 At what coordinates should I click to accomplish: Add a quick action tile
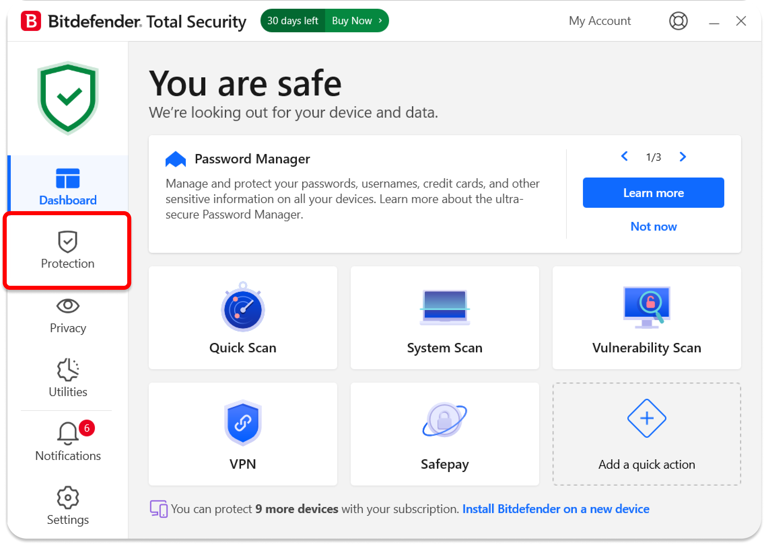[647, 434]
